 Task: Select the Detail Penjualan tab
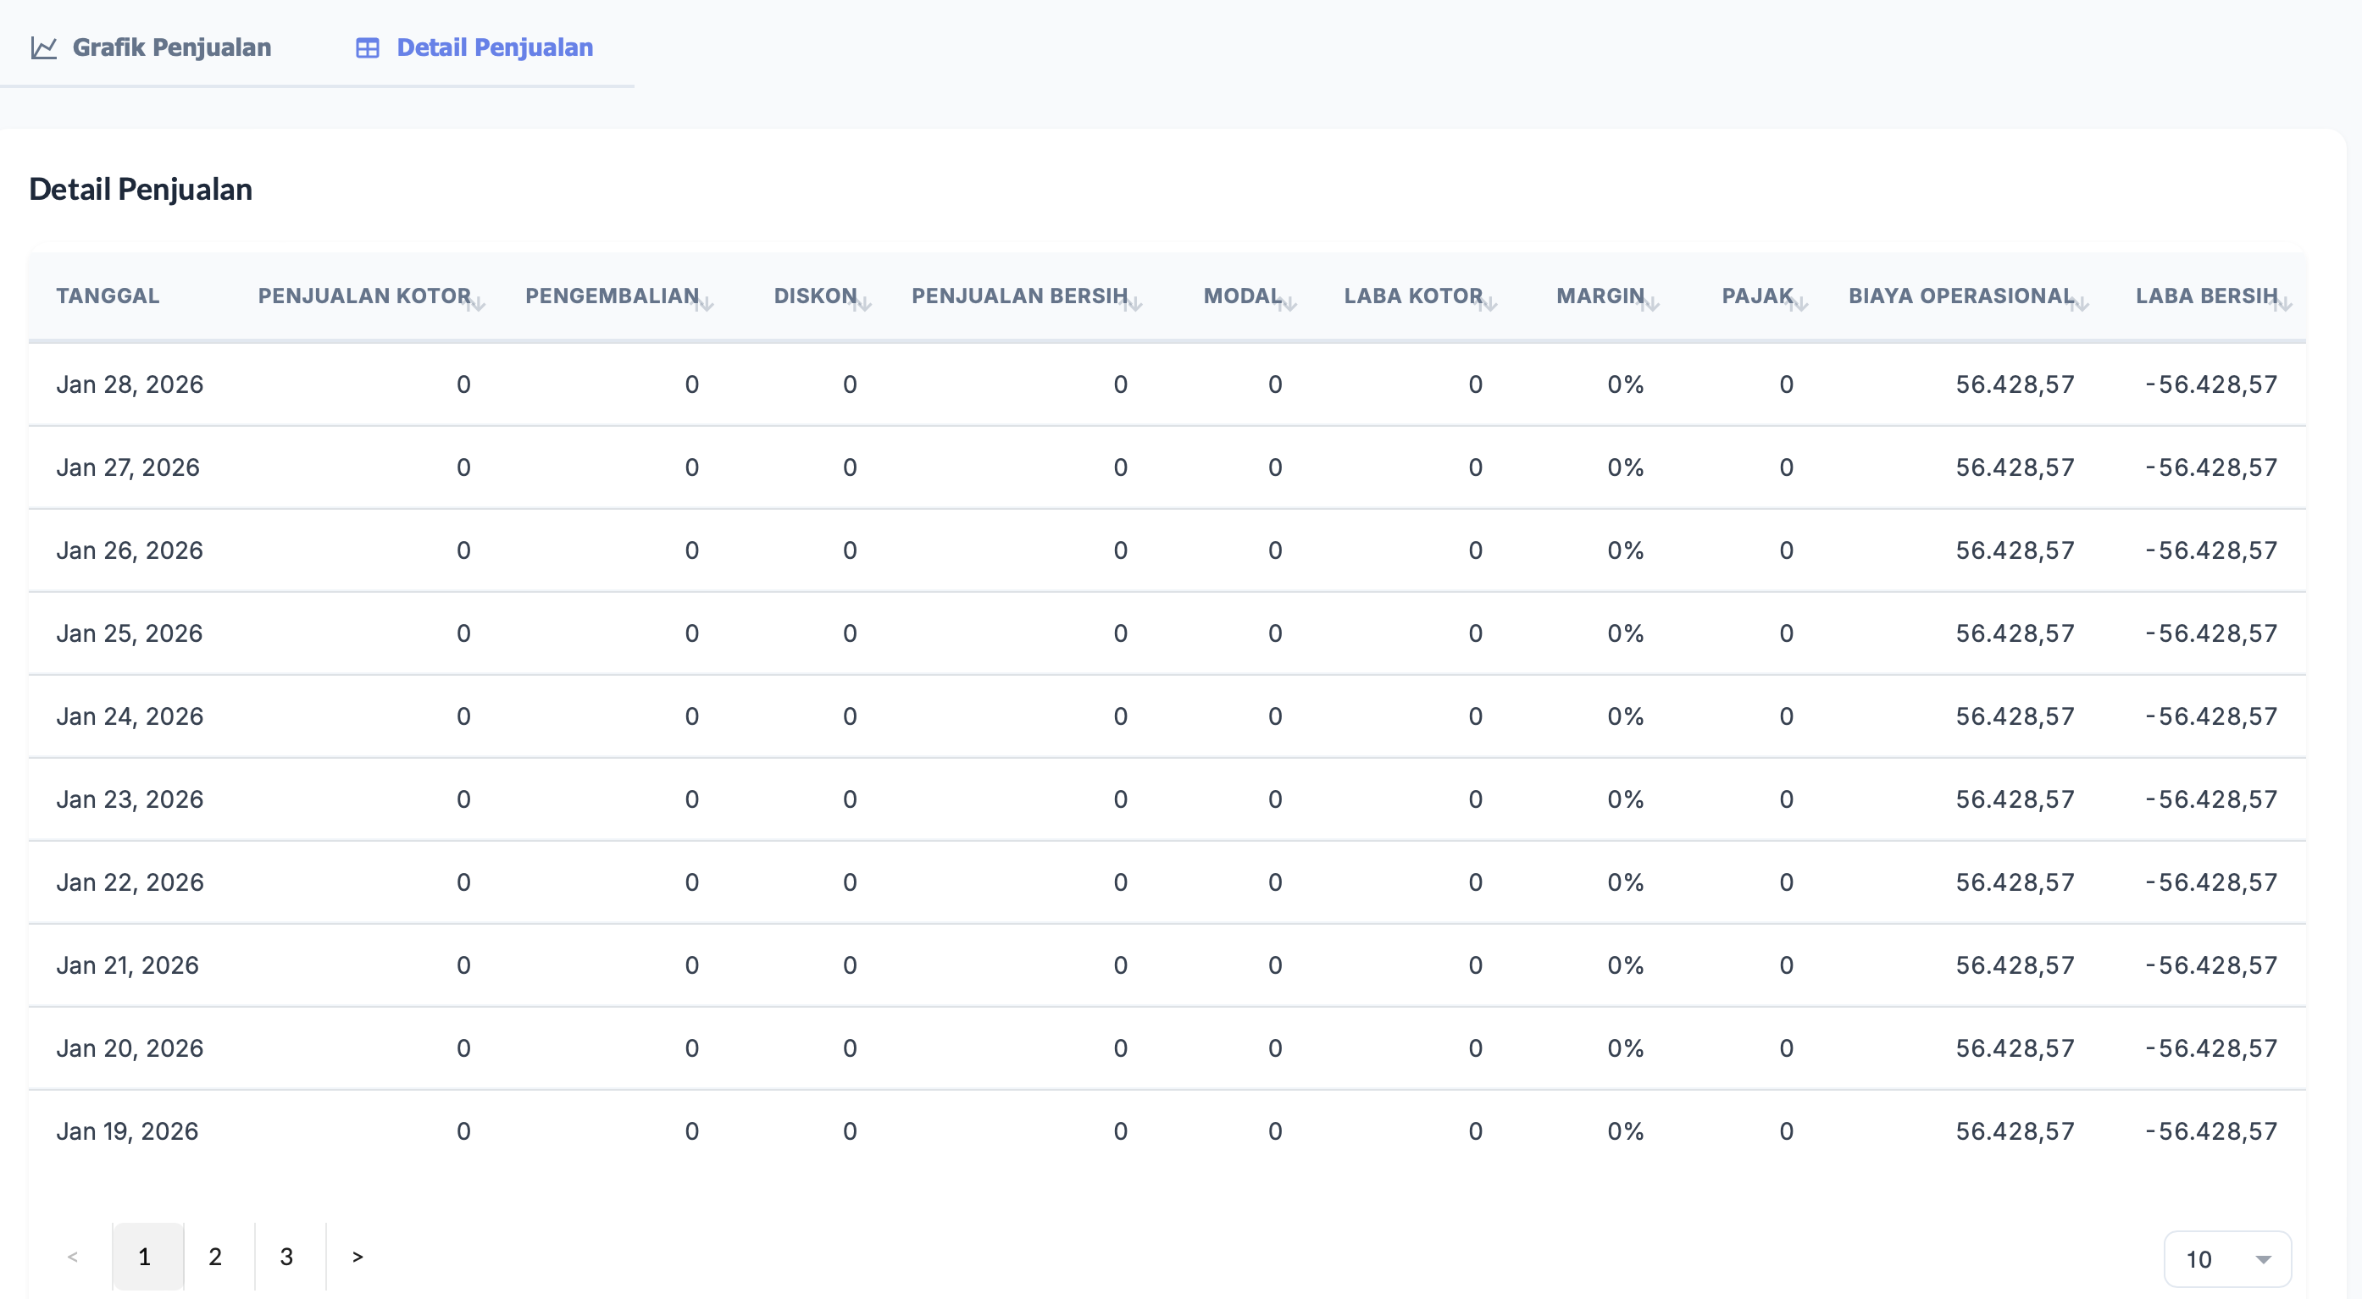point(474,47)
